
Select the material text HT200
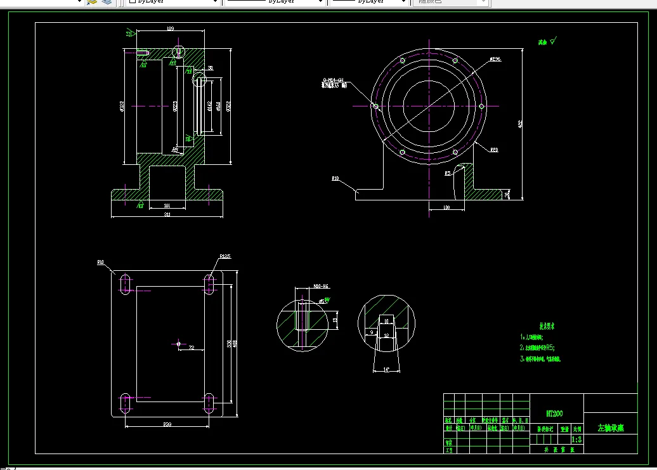point(554,414)
